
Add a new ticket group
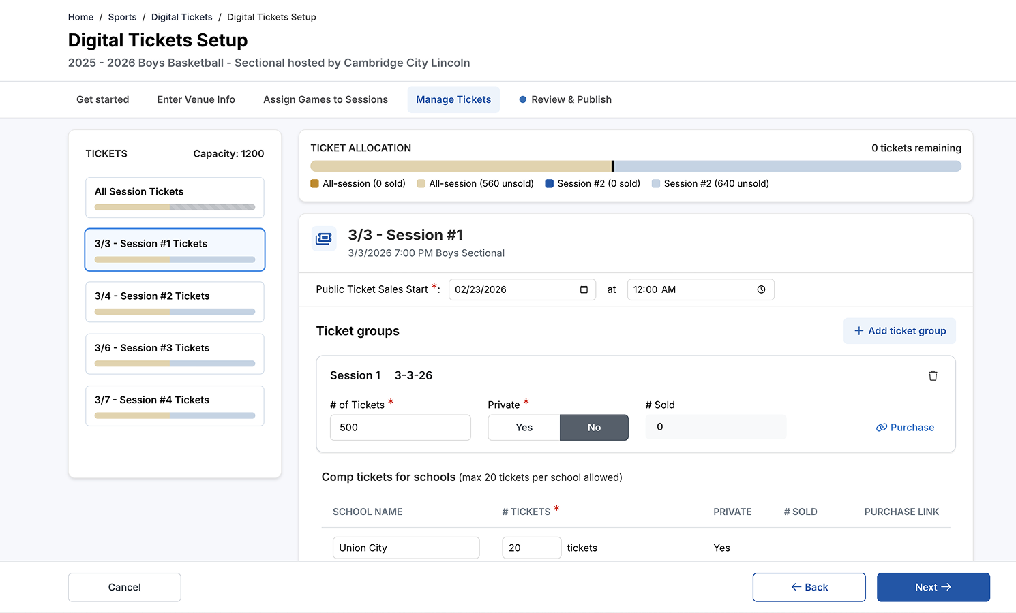point(899,331)
